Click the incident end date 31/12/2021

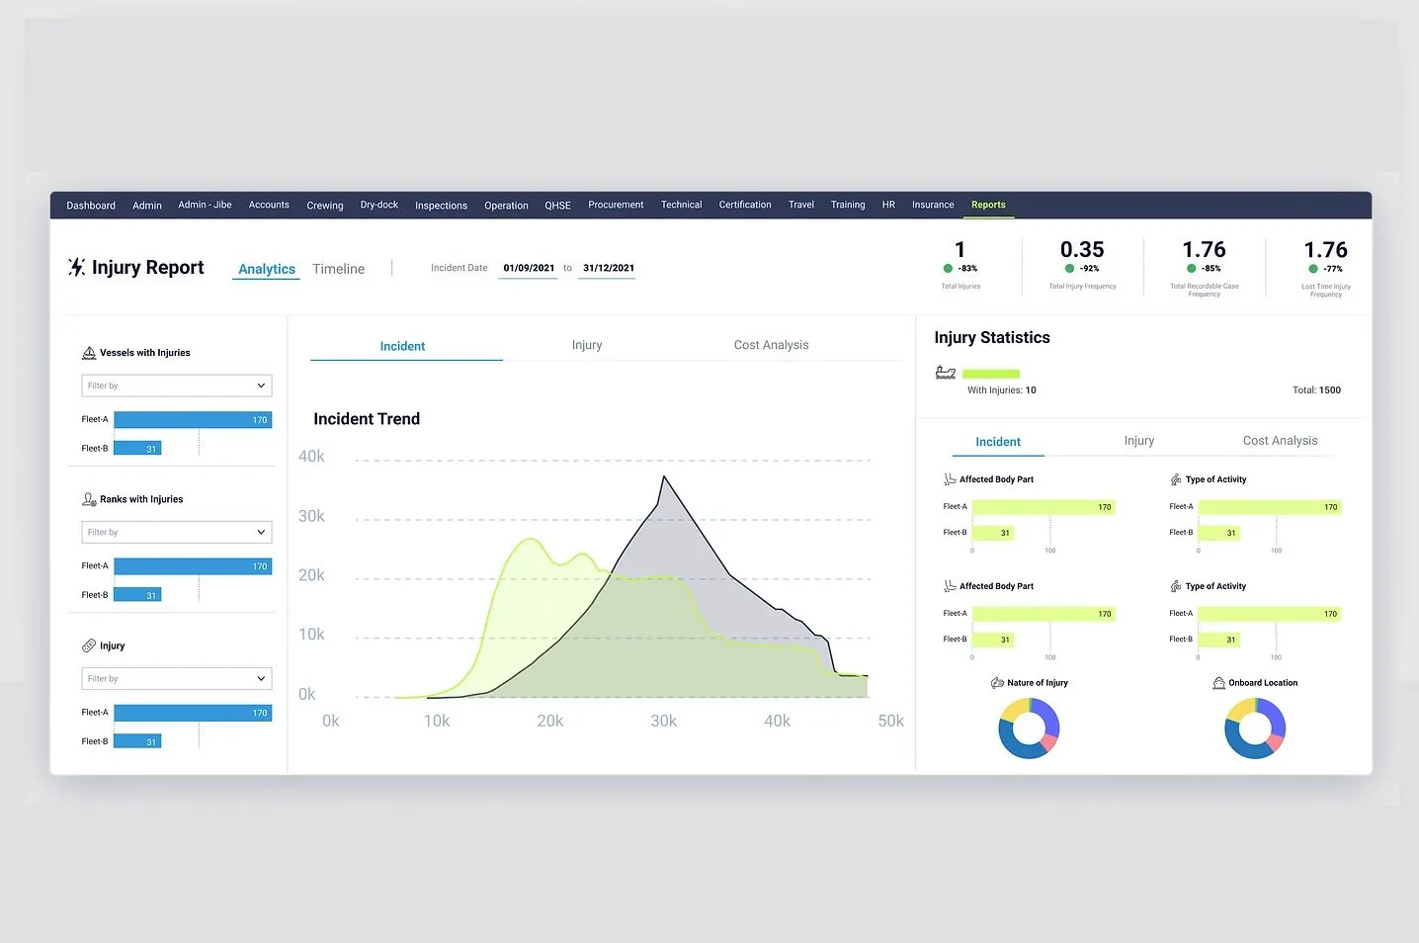[x=609, y=268]
